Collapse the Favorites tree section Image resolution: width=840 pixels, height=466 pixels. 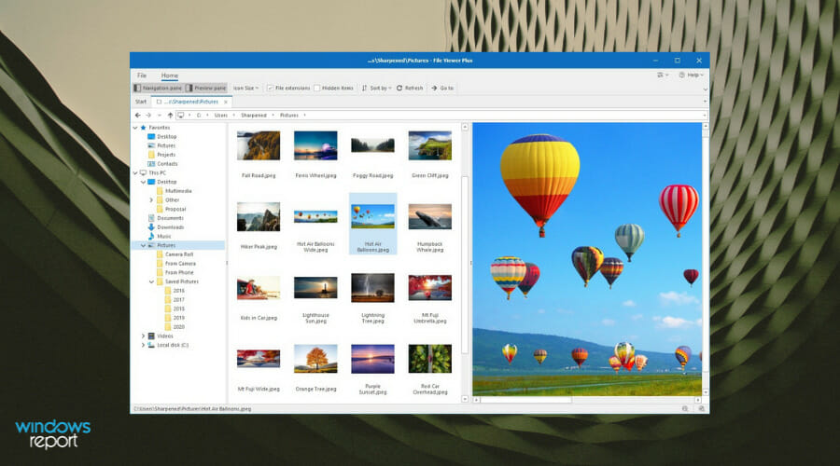[x=135, y=128]
